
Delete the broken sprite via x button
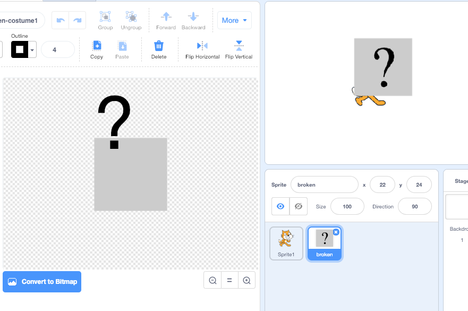(x=336, y=232)
